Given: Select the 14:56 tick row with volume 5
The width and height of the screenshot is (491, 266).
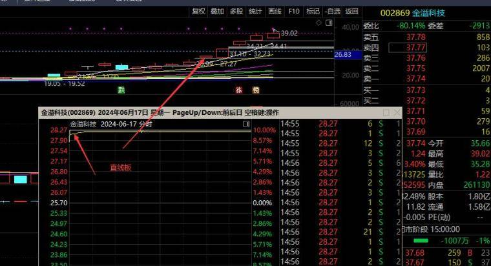Looking at the screenshot, I should (x=340, y=163).
